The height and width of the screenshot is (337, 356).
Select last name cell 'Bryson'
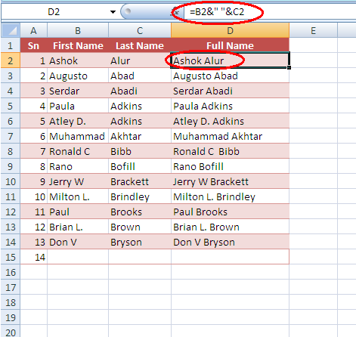click(140, 242)
